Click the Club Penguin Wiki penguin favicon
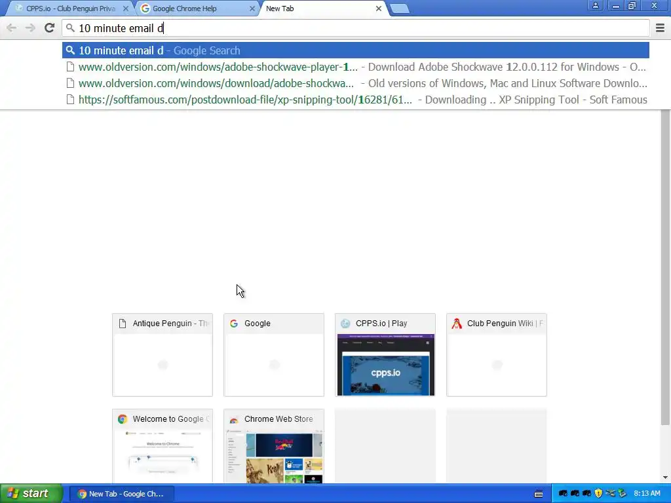This screenshot has width=671, height=503. tap(457, 324)
